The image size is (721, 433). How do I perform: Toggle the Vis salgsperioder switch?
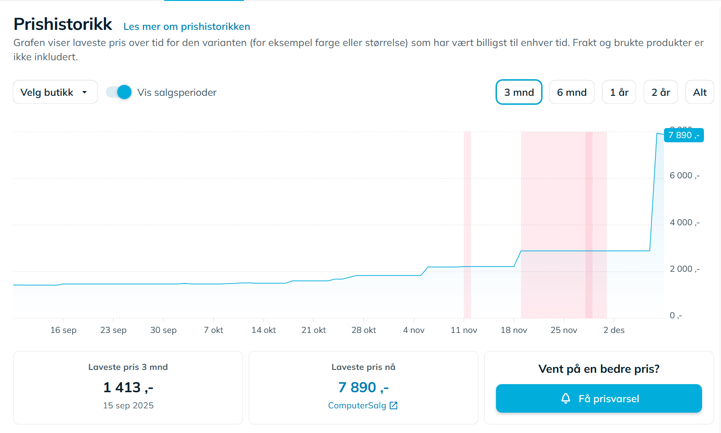pyautogui.click(x=119, y=92)
